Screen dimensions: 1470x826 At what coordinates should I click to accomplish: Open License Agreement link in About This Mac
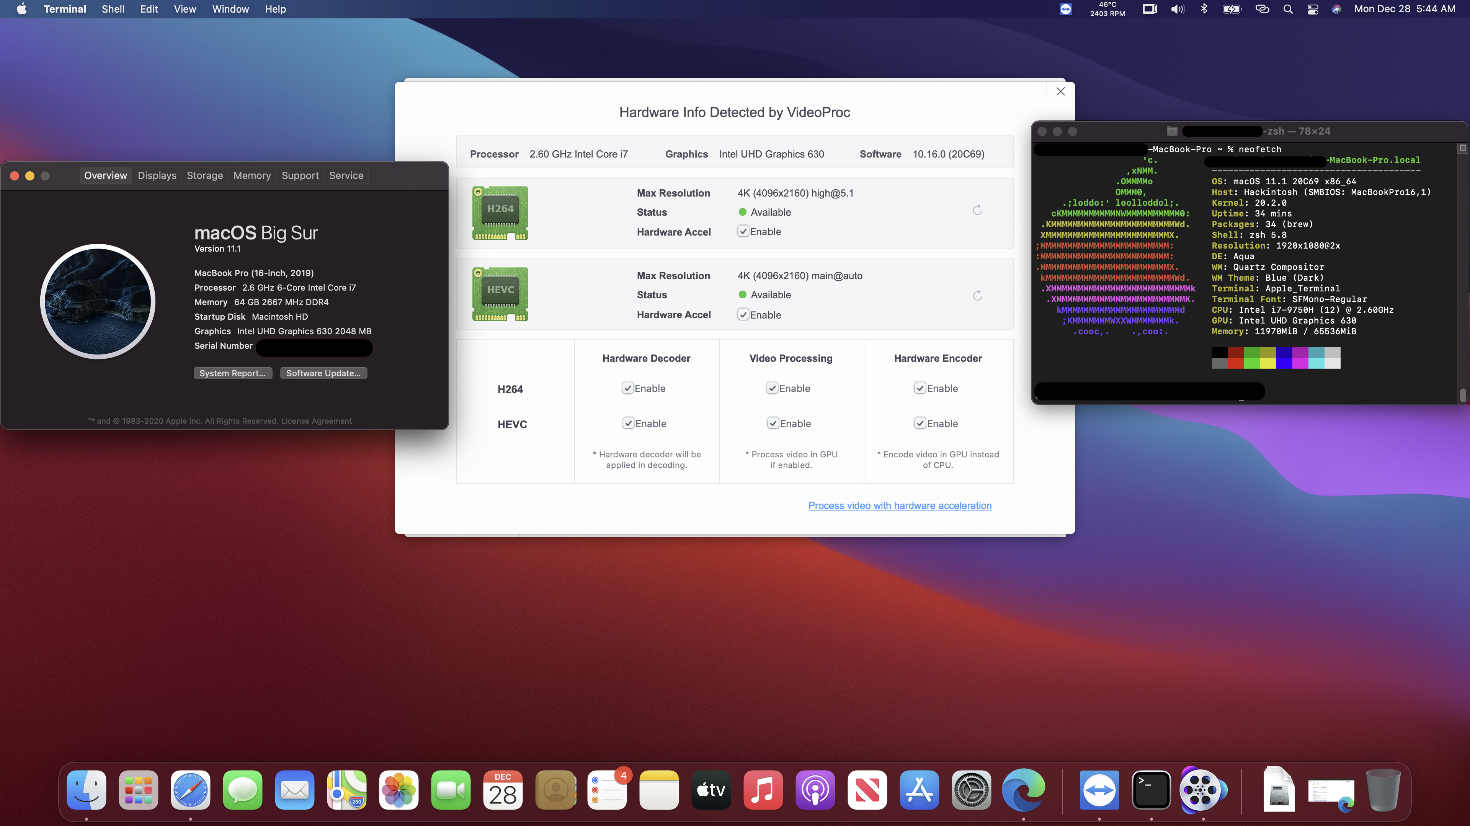click(316, 421)
